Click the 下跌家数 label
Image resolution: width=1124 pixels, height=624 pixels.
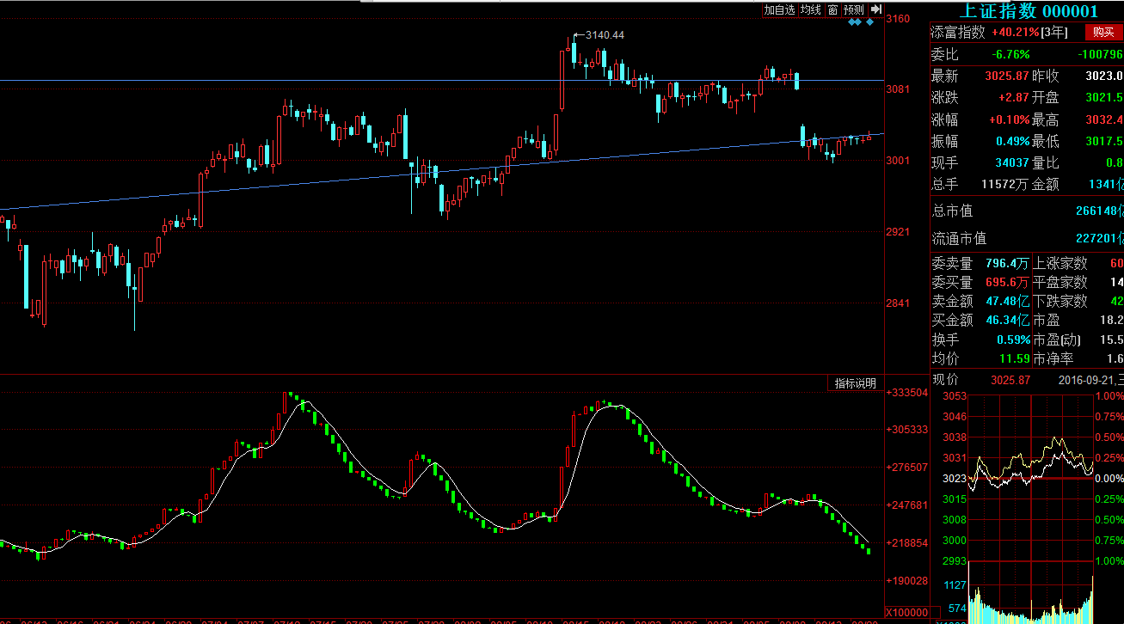coord(1060,301)
